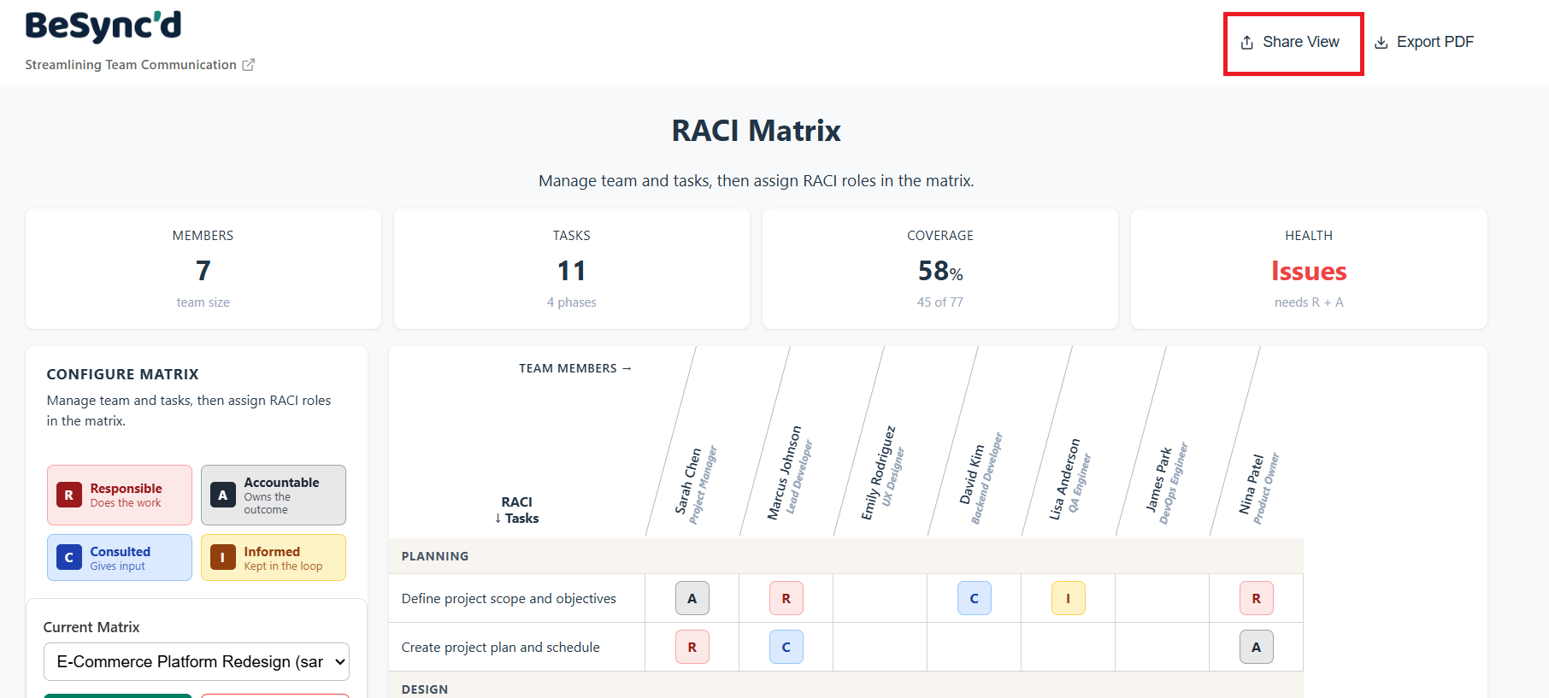Click Emily Rodriguez's empty cell for Create project plan

(881, 648)
